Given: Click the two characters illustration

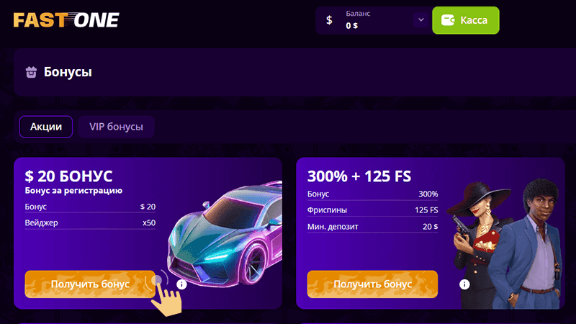Looking at the screenshot, I should pyautogui.click(x=508, y=244).
